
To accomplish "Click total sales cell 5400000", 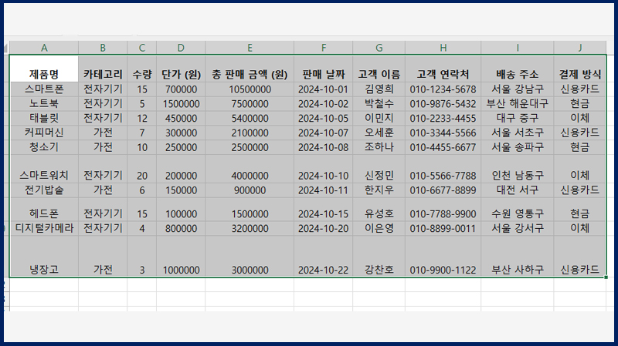I will (x=250, y=119).
